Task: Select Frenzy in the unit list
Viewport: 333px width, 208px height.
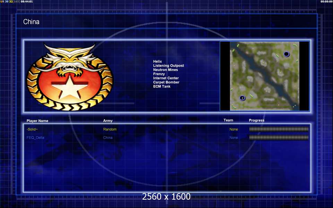Action: coord(159,74)
